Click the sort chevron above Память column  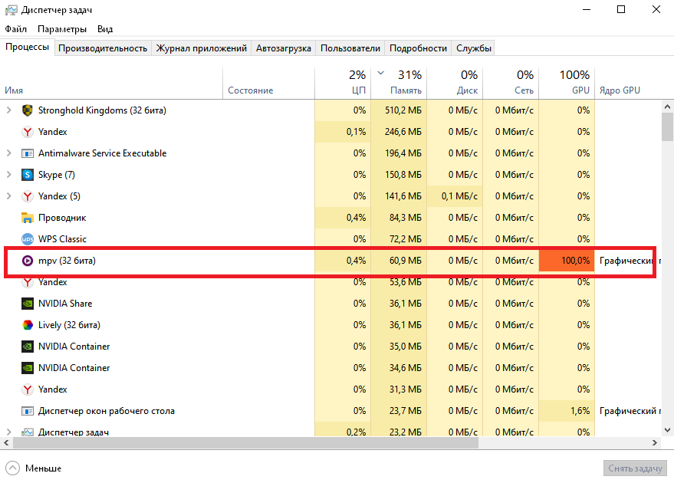pos(380,73)
